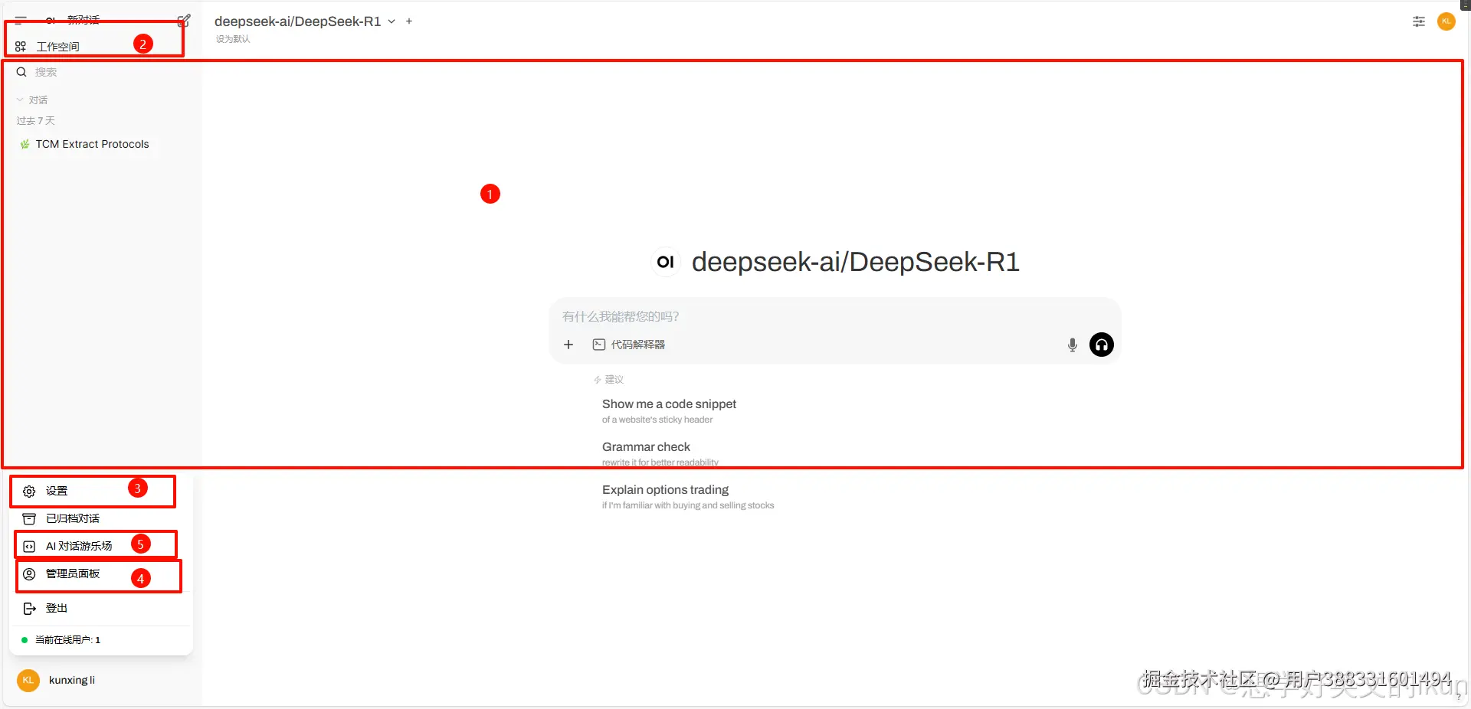Image resolution: width=1471 pixels, height=709 pixels.
Task: Select 登出 to sign out
Action: pos(100,608)
